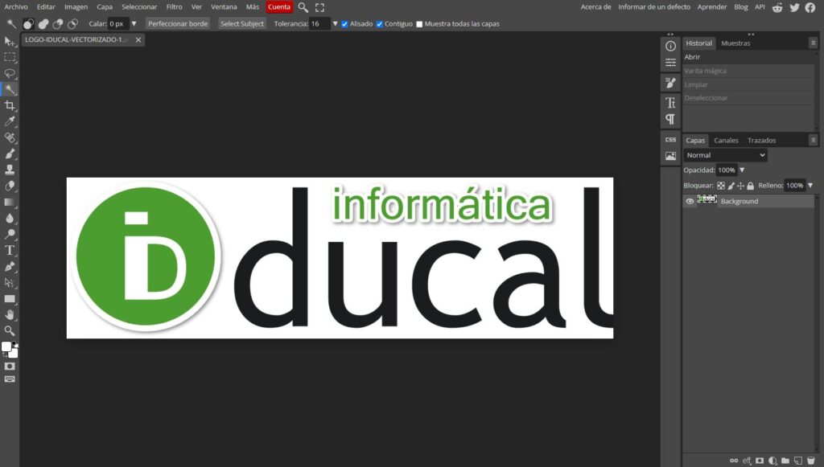The width and height of the screenshot is (824, 467).
Task: Open the Seleccionar menu
Action: [x=139, y=6]
